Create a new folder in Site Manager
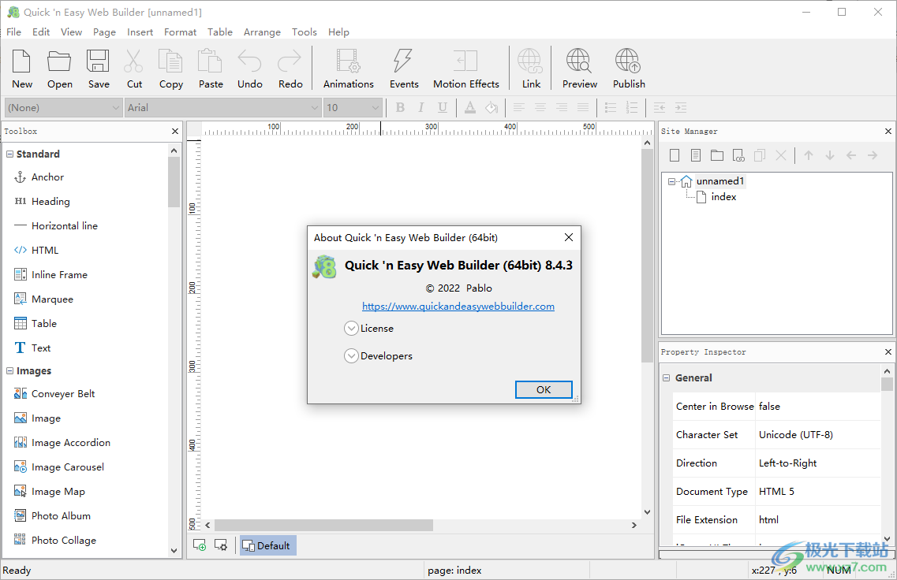This screenshot has height=580, width=897. [x=716, y=154]
